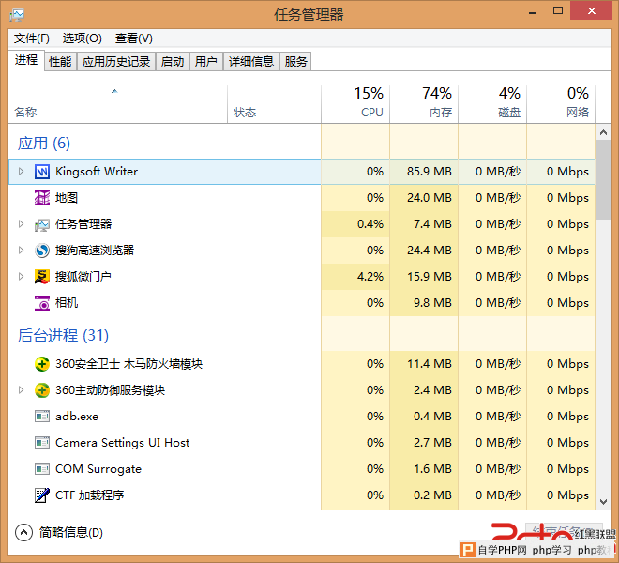This screenshot has height=563, width=619.
Task: Click the Camera Settings UI Host icon
Action: tap(42, 443)
